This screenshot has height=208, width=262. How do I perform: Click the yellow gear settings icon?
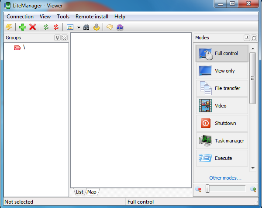click(x=97, y=27)
